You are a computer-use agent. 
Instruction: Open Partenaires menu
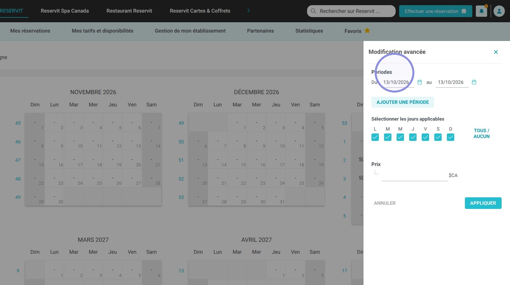pyautogui.click(x=260, y=31)
